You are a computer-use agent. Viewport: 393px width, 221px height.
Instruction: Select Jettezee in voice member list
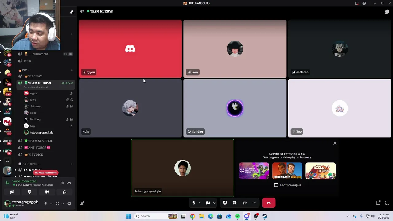coord(49,106)
